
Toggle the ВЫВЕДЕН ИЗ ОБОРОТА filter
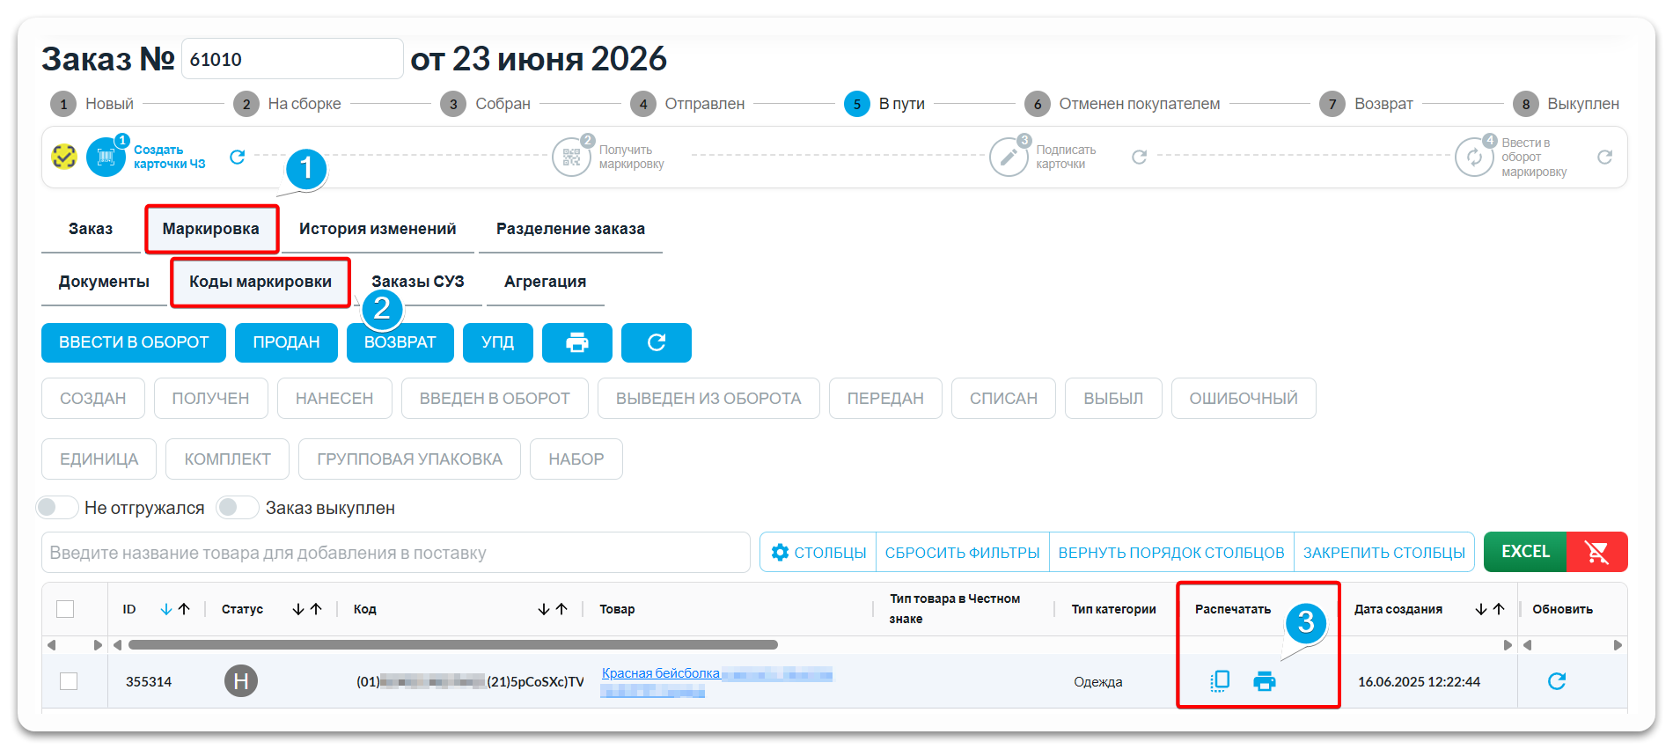click(x=708, y=399)
